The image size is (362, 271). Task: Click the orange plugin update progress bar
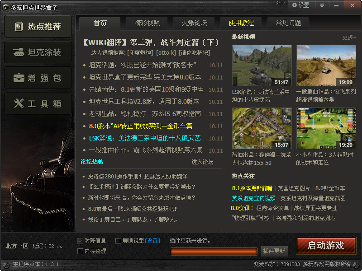[x=214, y=252]
